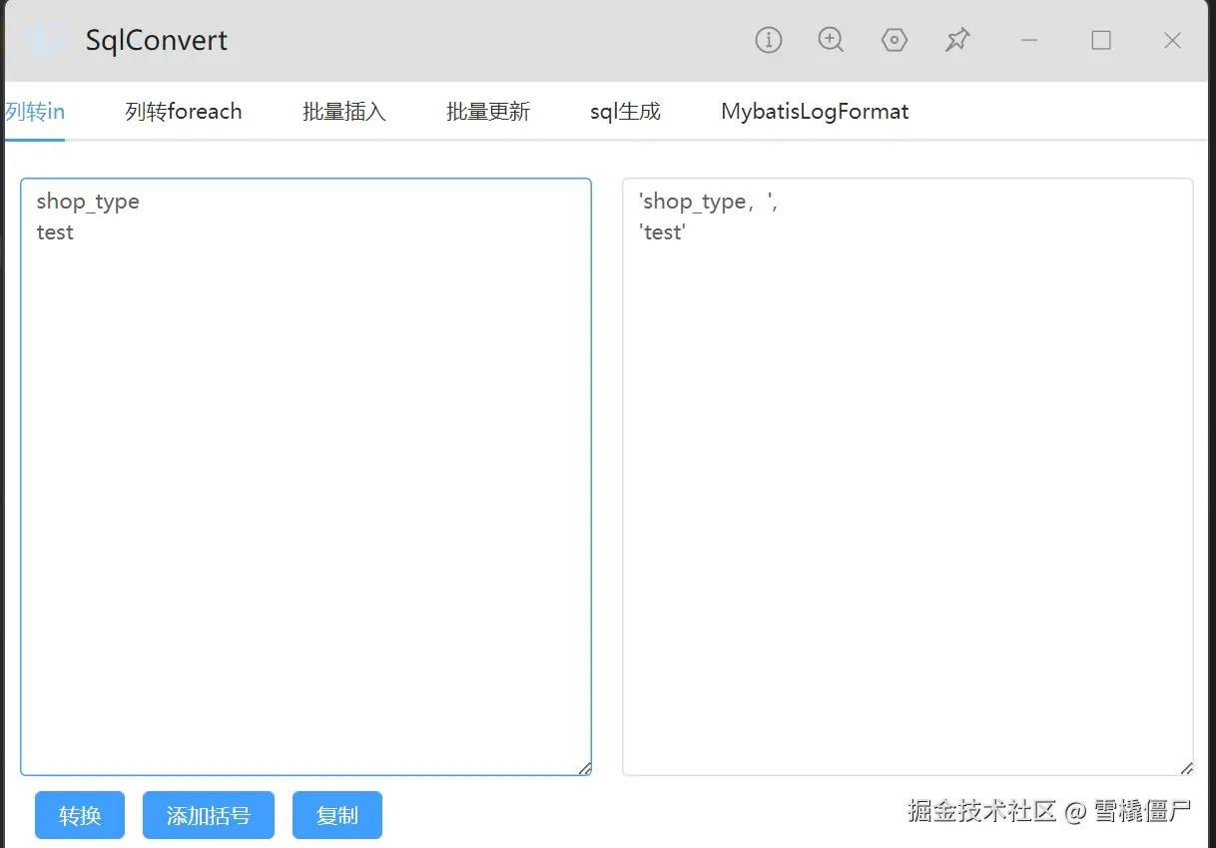Click the SqlConvert app logo
Image resolution: width=1216 pixels, height=848 pixels.
[x=44, y=40]
